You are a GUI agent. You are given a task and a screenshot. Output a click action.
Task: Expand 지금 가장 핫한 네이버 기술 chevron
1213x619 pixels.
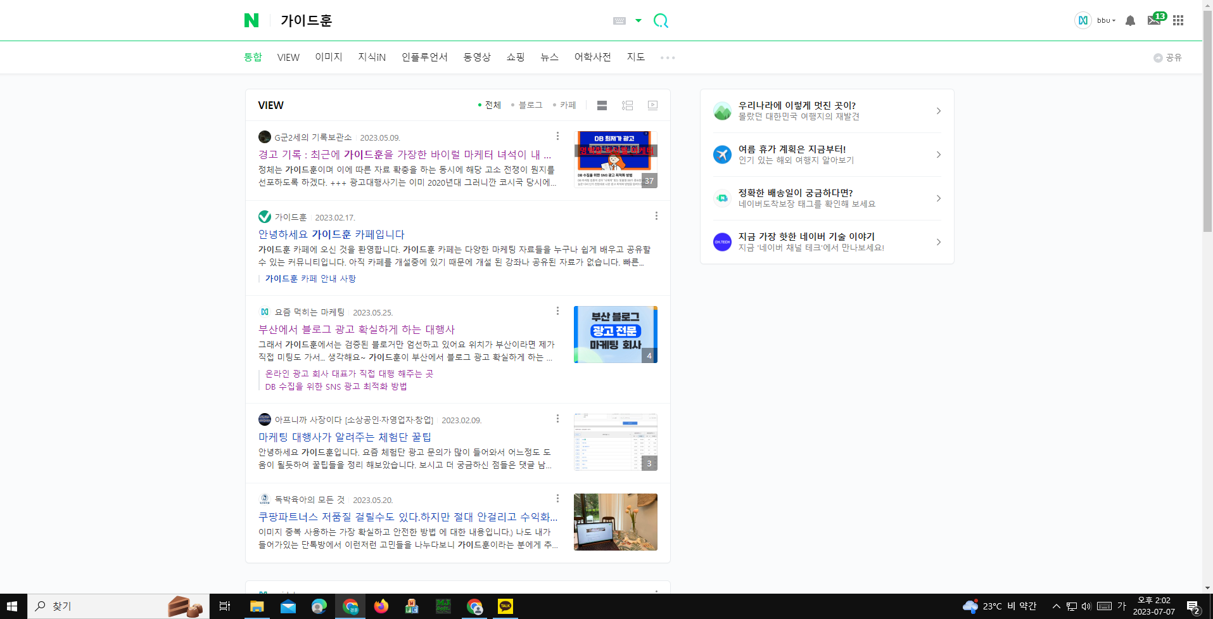(939, 242)
